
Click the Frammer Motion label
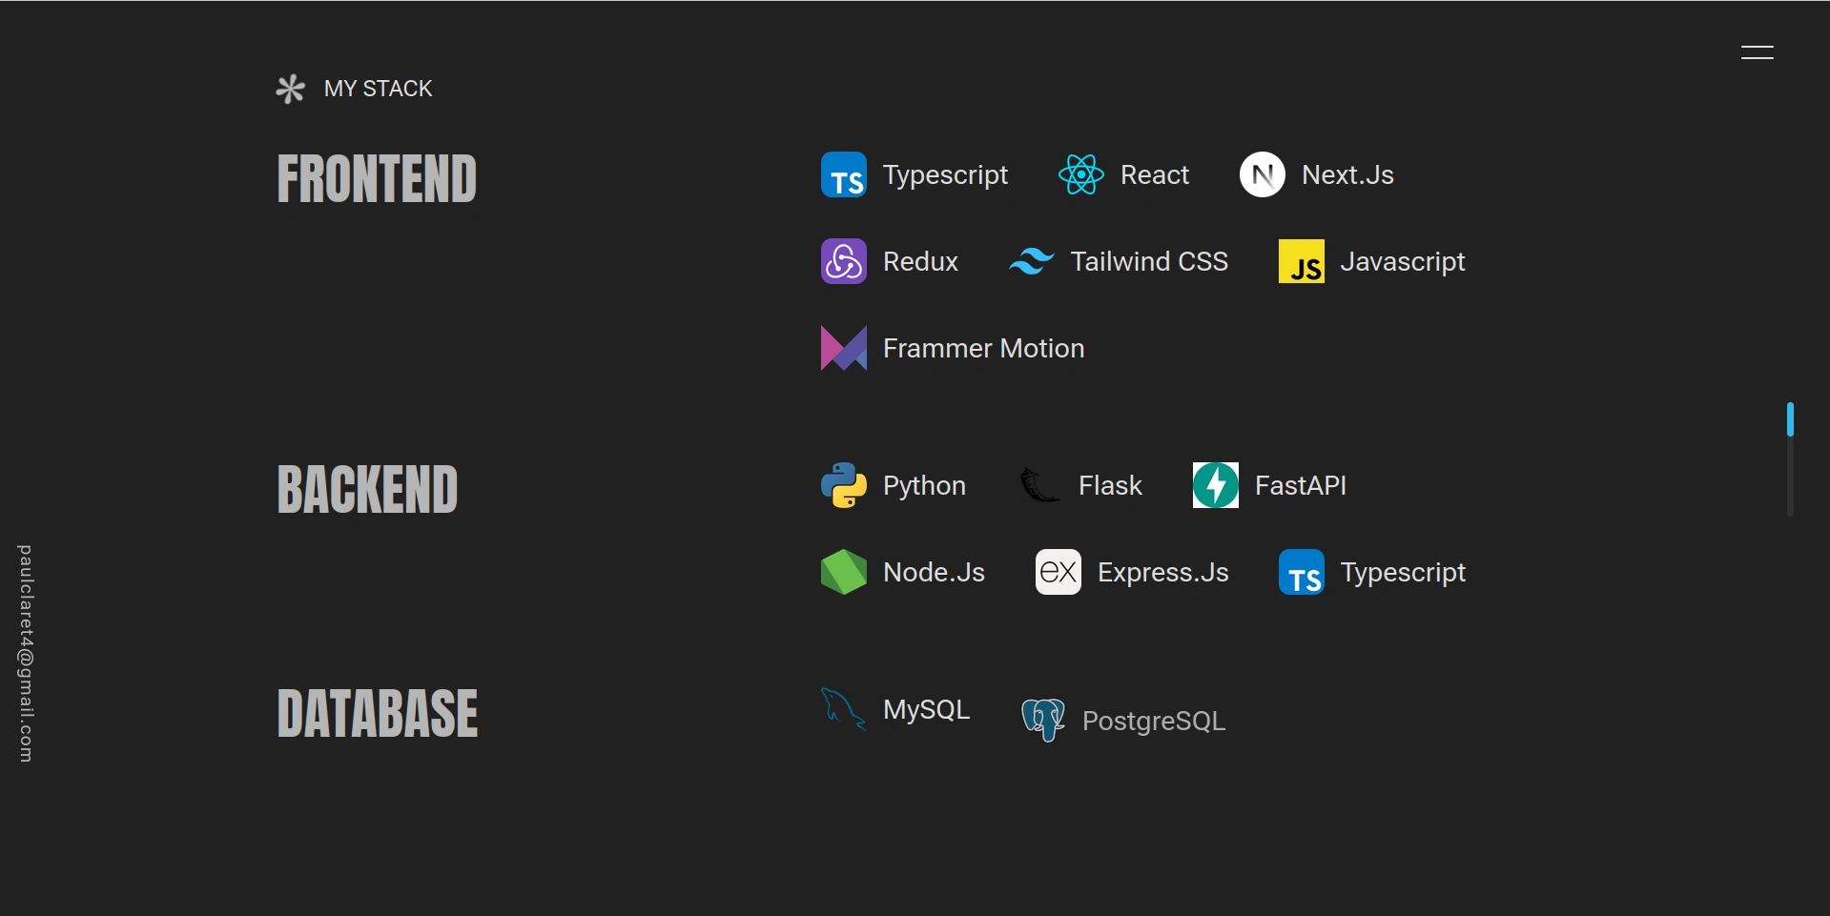click(x=984, y=348)
